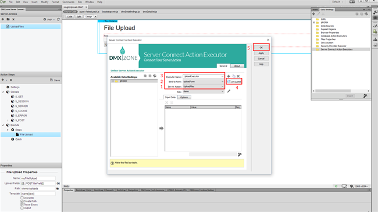
Task: Expand $FORM in Data Bindings panel
Action: (314, 23)
